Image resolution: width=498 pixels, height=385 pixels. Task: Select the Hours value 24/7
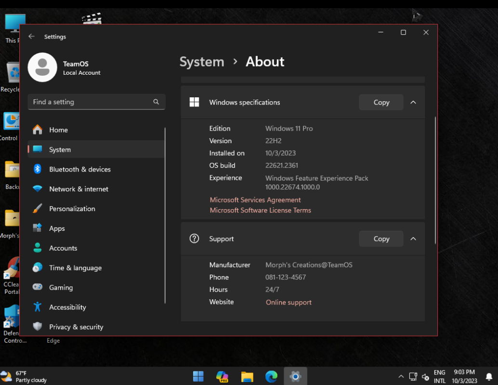(x=272, y=290)
